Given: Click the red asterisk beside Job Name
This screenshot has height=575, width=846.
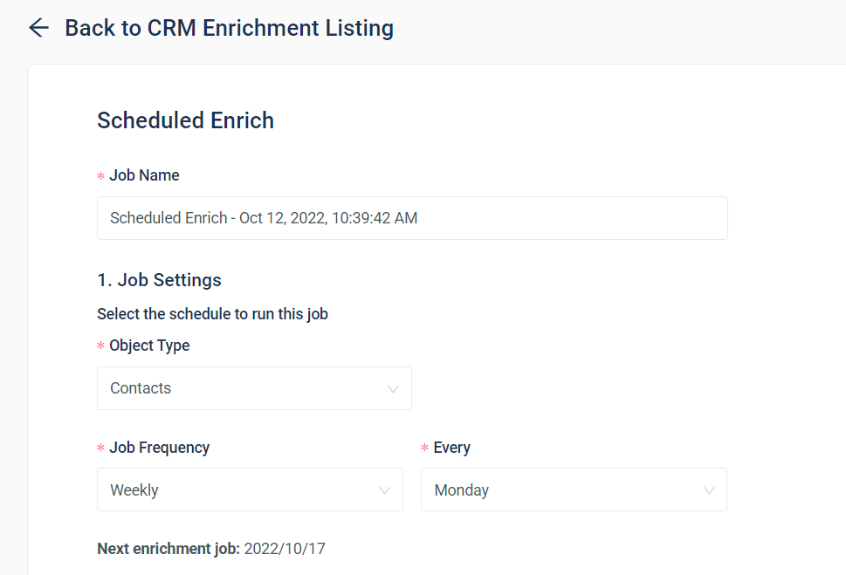Looking at the screenshot, I should pos(100,176).
